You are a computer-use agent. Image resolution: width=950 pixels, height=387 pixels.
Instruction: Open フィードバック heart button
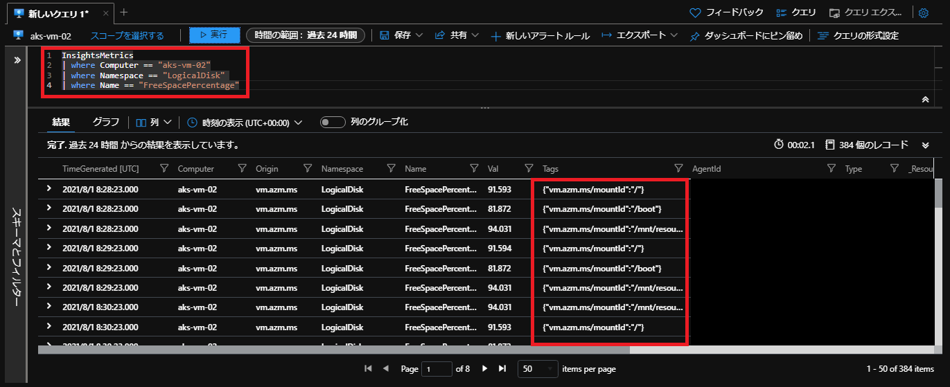click(726, 12)
